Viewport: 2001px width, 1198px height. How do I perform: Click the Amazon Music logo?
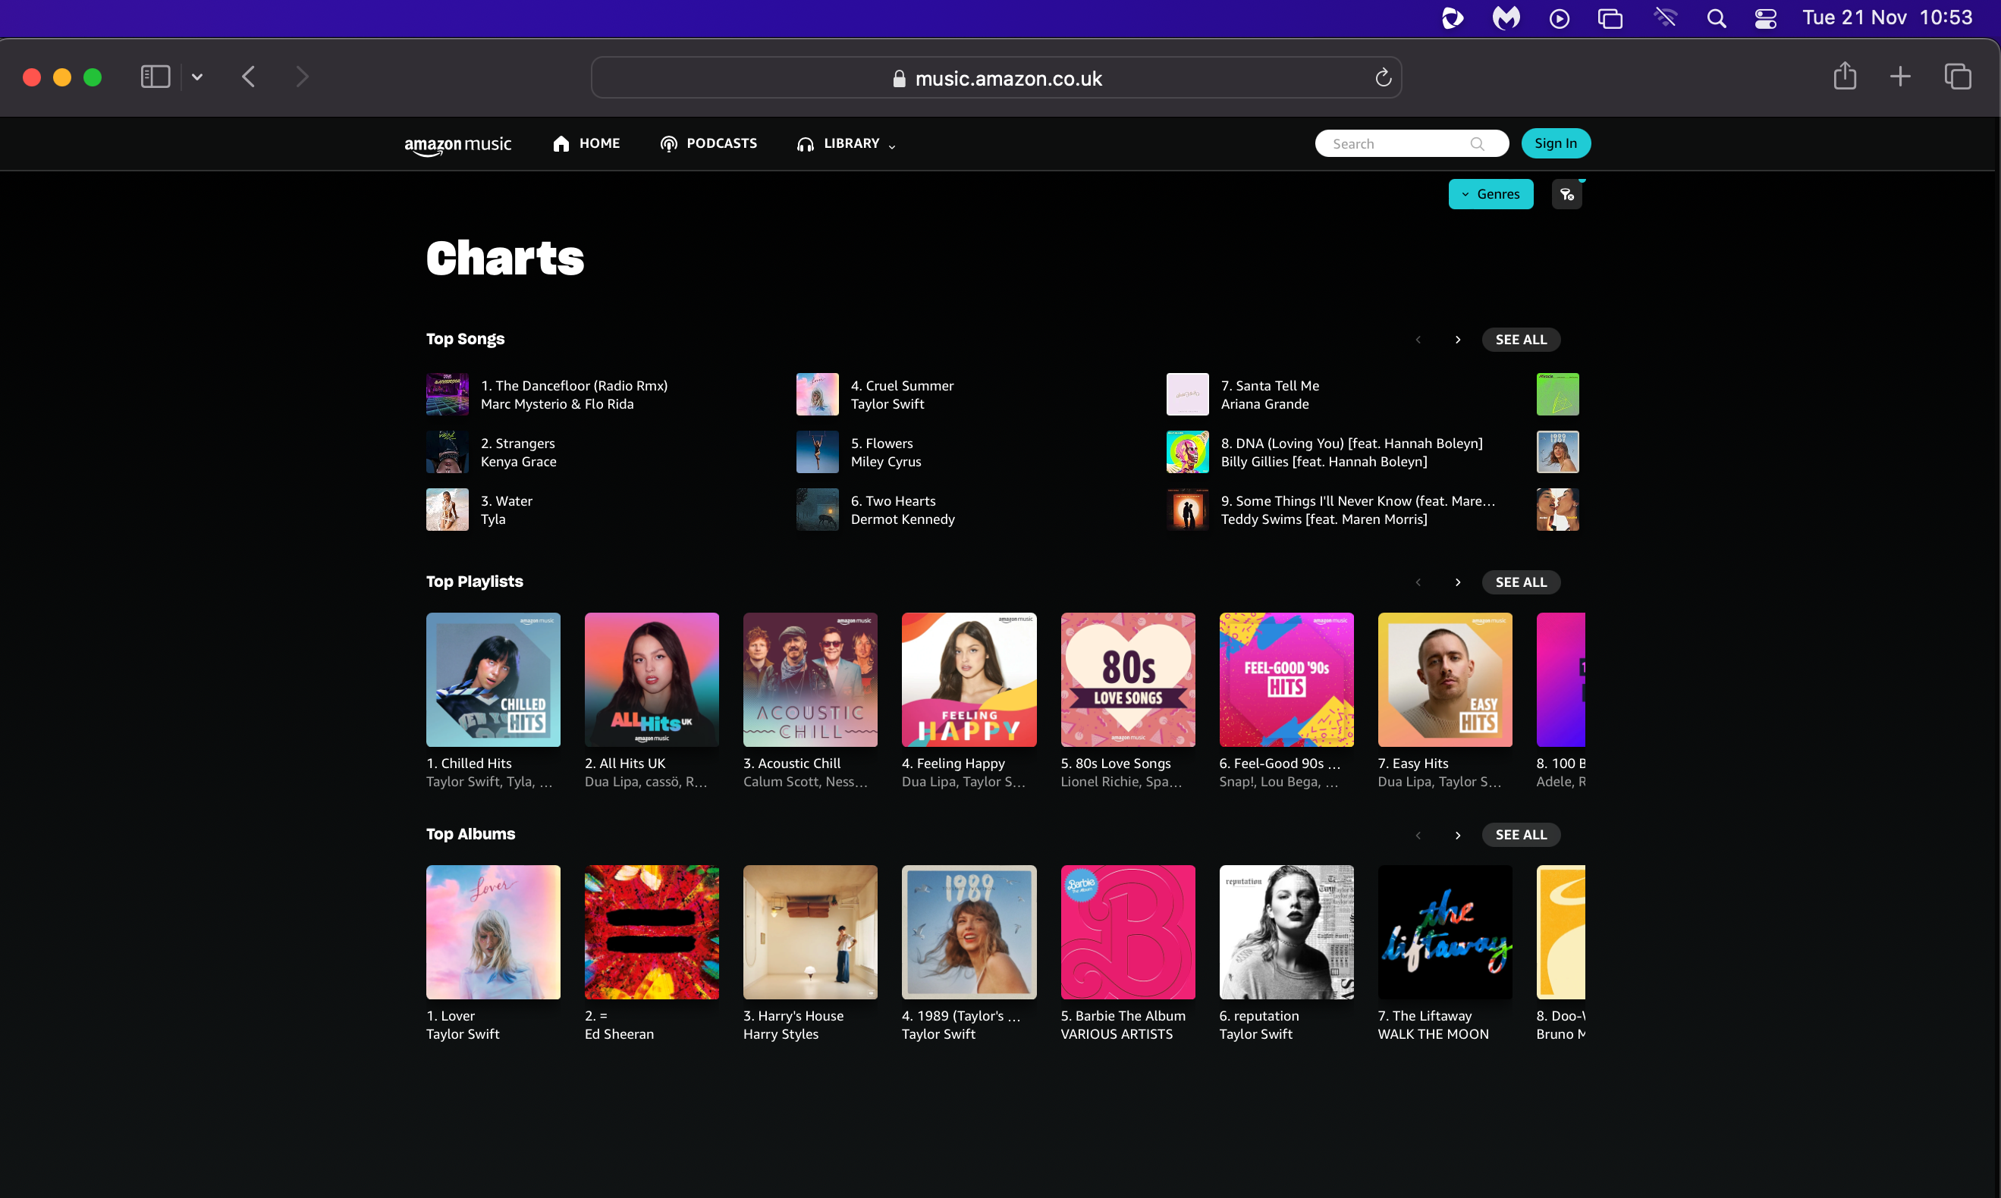pos(457,145)
